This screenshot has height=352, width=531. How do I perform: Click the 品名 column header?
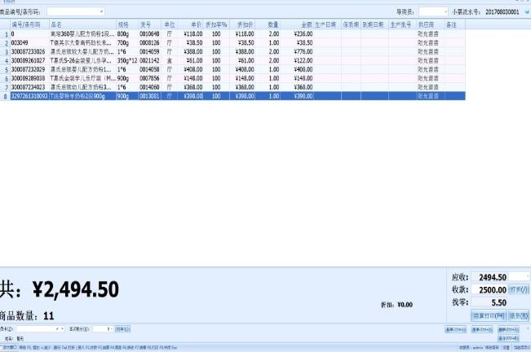click(x=80, y=25)
